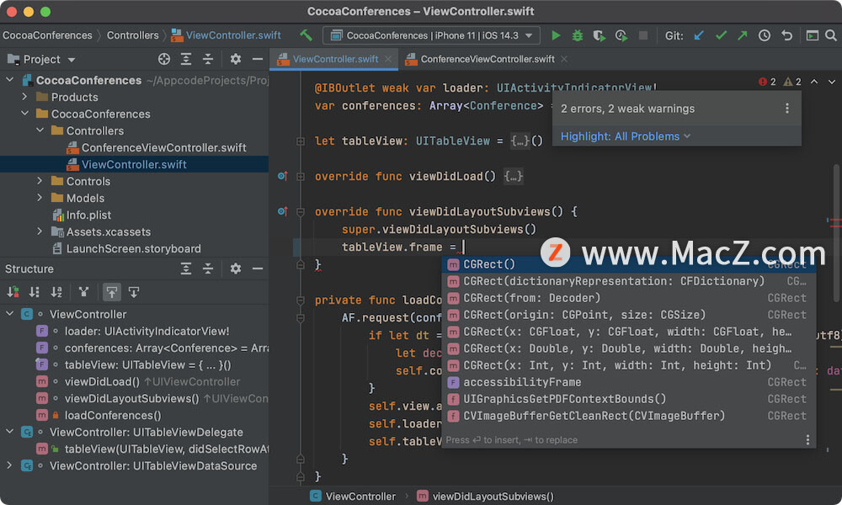The image size is (842, 505).
Task: Select opened file target icon in Project panel
Action: pyautogui.click(x=164, y=59)
